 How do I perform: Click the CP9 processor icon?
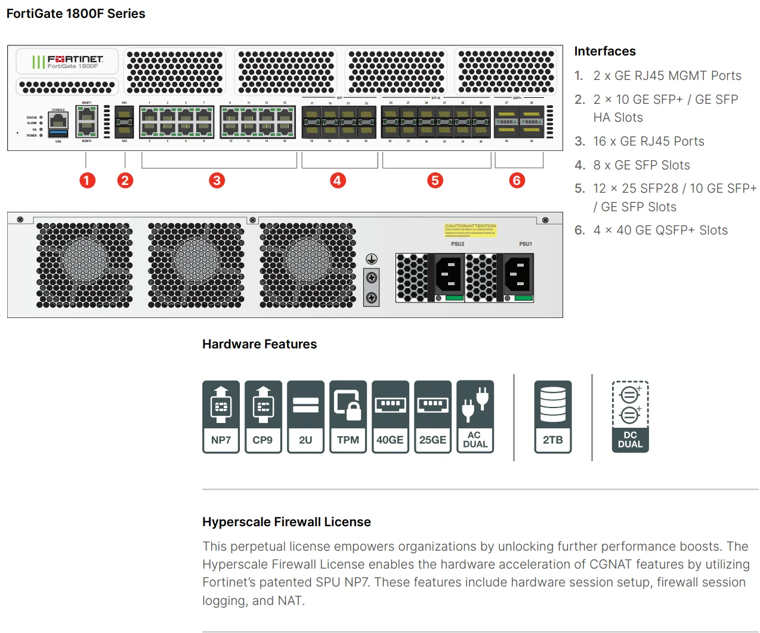pyautogui.click(x=262, y=416)
